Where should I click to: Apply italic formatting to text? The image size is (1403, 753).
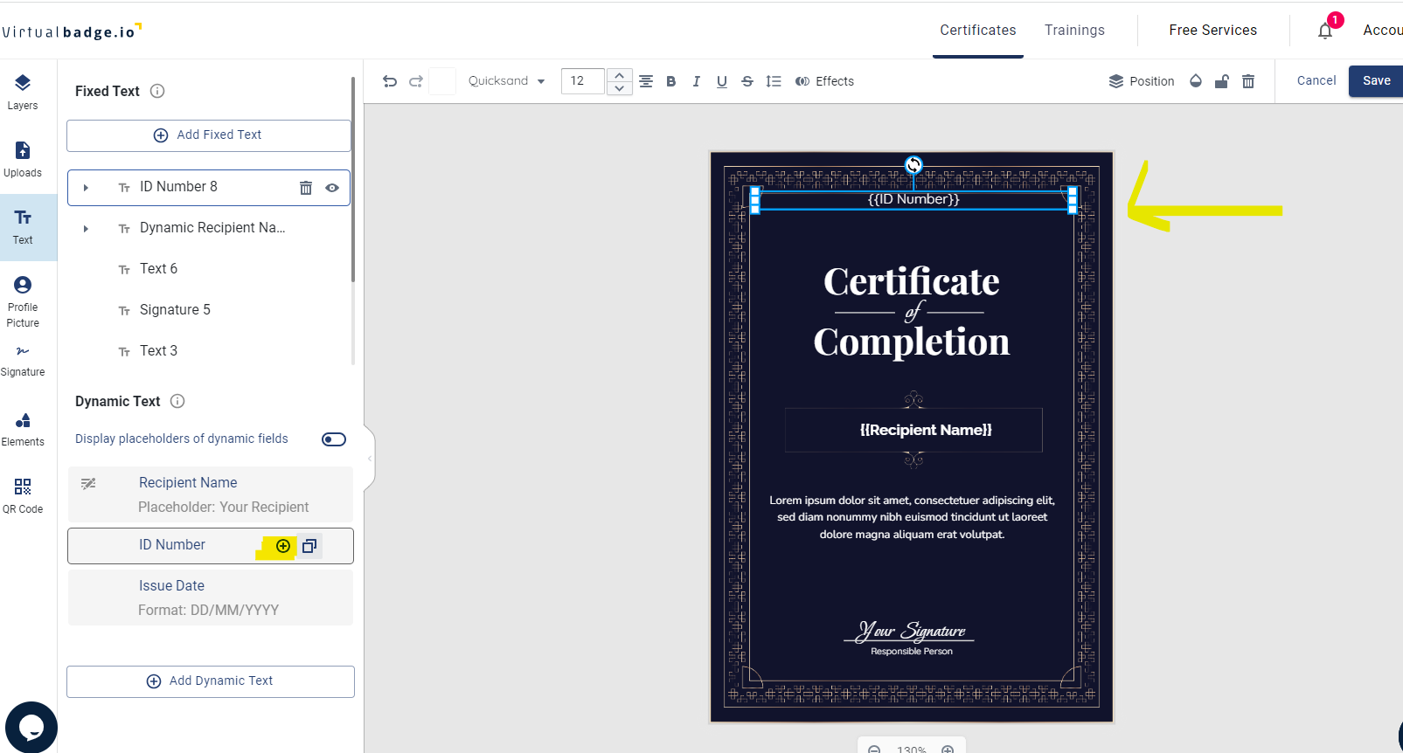[x=696, y=81]
